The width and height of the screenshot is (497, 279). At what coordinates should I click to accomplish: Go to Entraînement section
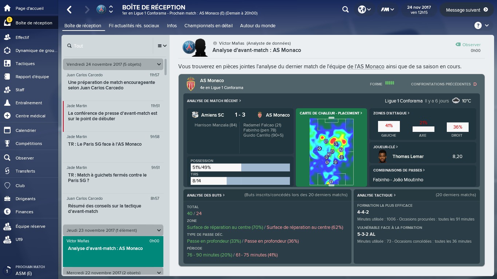[x=29, y=103]
